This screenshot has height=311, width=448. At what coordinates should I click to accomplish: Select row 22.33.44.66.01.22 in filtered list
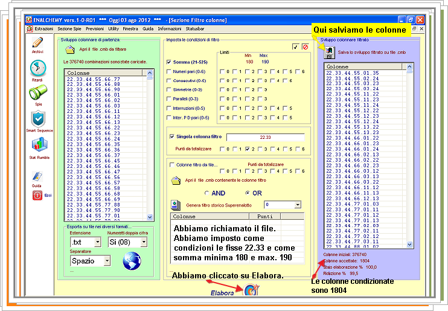tap(353, 138)
